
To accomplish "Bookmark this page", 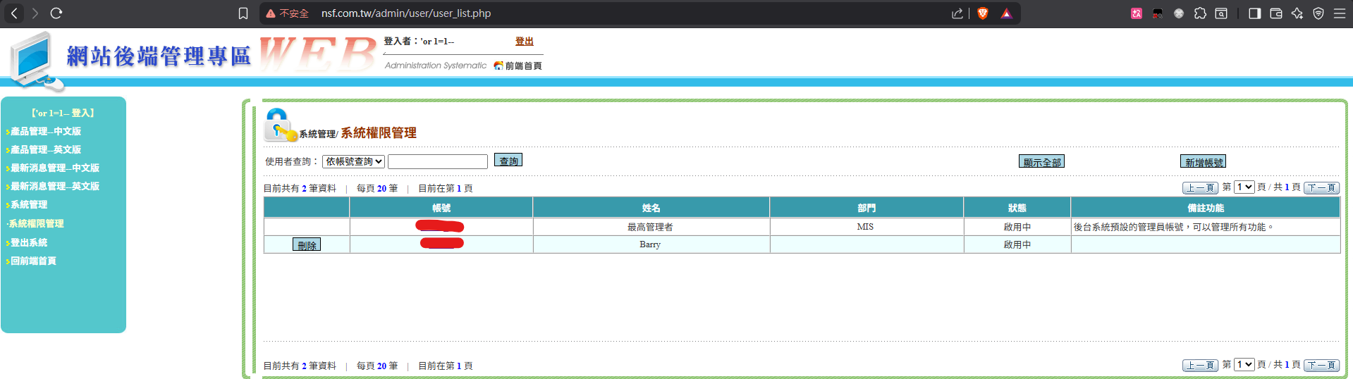I will (243, 13).
